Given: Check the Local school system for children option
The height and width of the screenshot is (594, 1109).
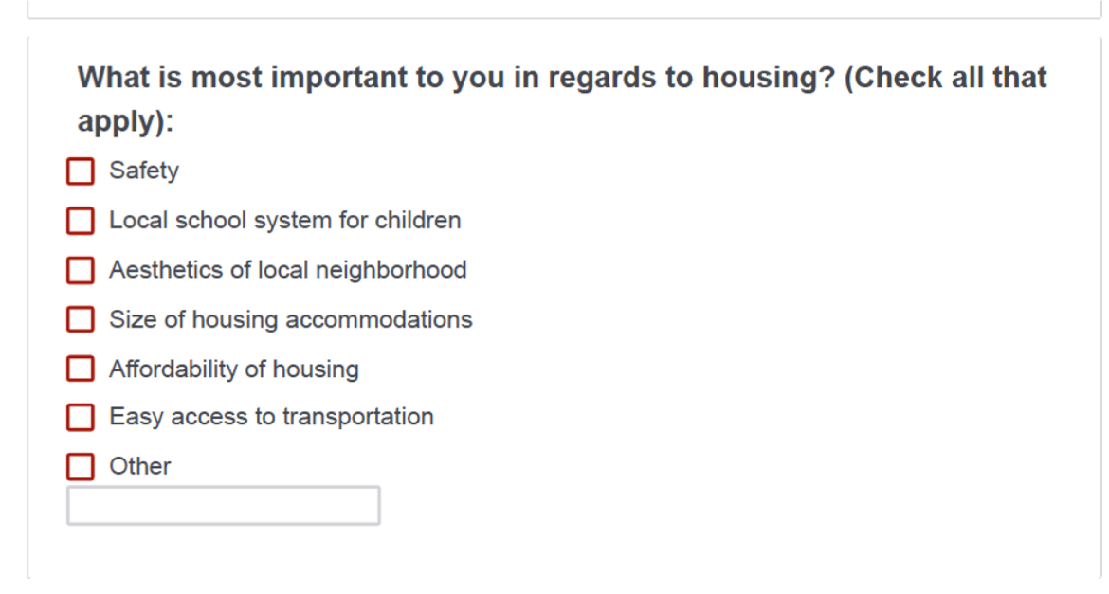Looking at the screenshot, I should (80, 221).
